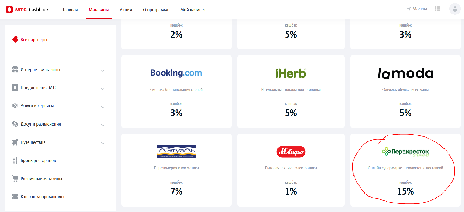Go to the Мой кабинет tab
464x212 pixels.
193,10
